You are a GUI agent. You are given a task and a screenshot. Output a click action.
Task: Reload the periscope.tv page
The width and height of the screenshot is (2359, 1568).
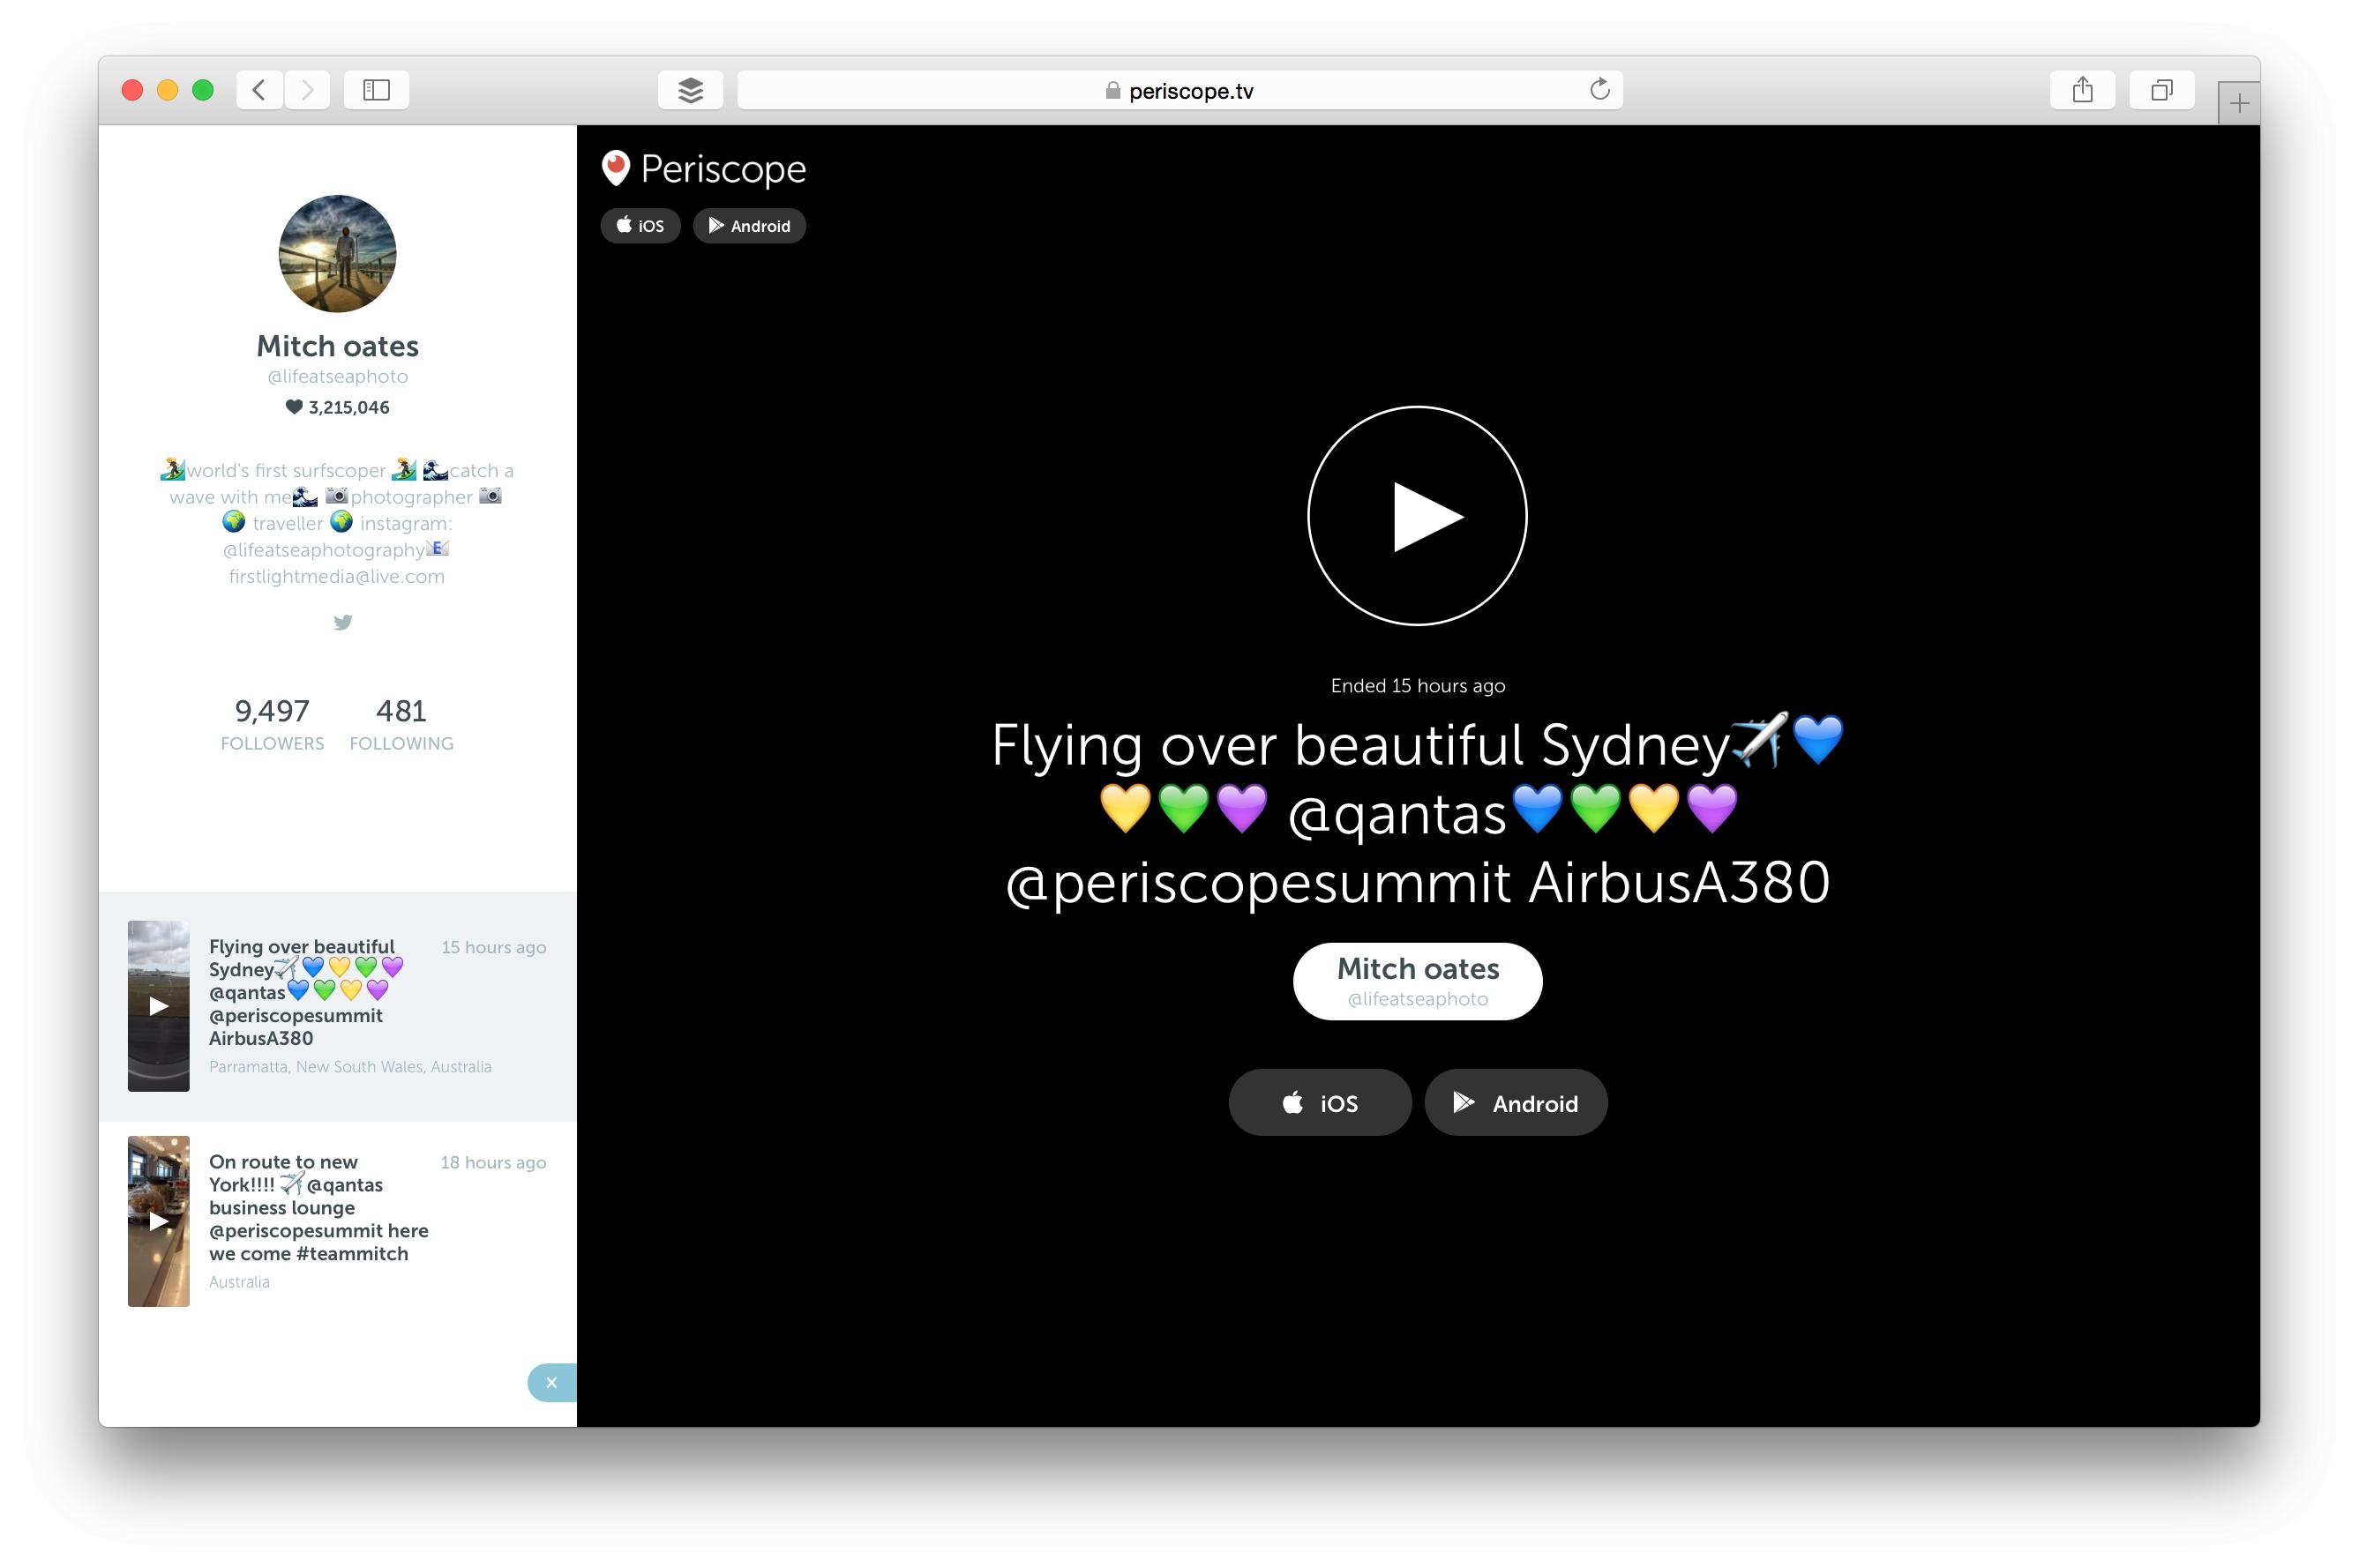(x=1599, y=89)
